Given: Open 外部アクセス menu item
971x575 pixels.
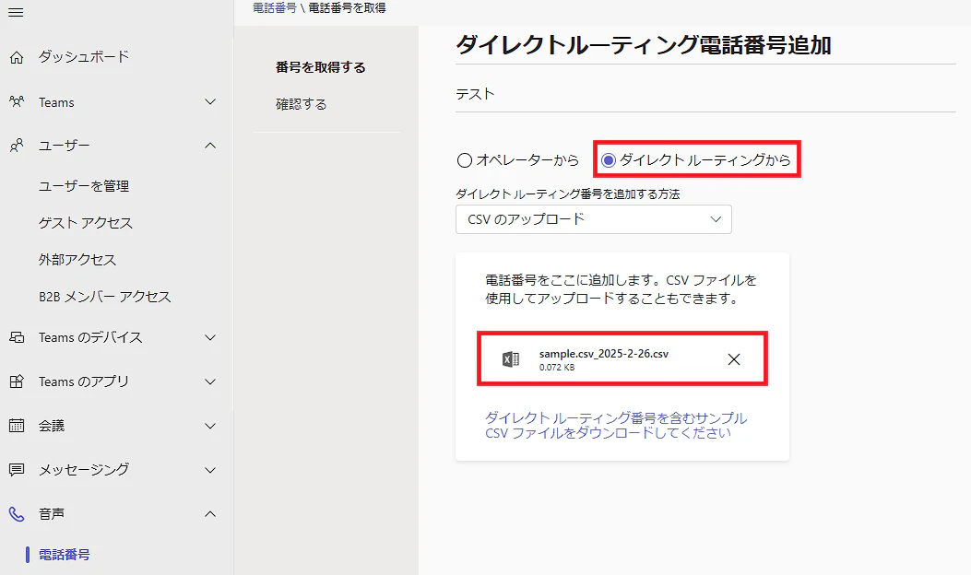Looking at the screenshot, I should (x=77, y=259).
